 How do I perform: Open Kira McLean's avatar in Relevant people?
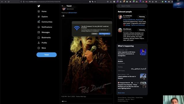[x=120, y=30]
